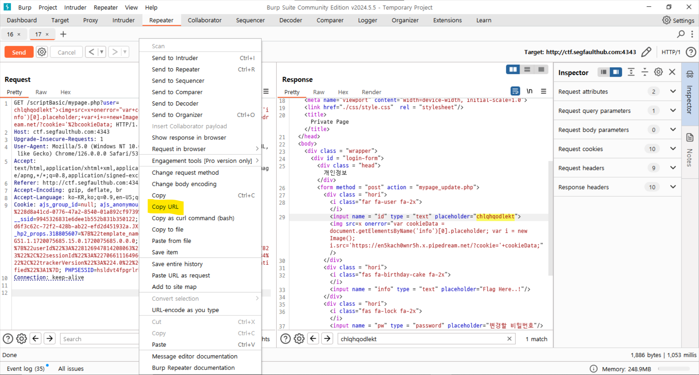Screen dimensions: 699x375
Task: Toggle show non-printable characters \n icon
Action: [529, 91]
